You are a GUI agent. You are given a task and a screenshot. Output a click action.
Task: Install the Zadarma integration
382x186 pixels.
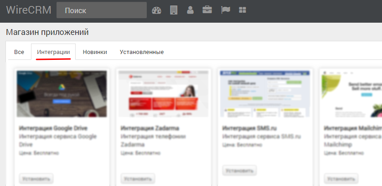tap(138, 179)
